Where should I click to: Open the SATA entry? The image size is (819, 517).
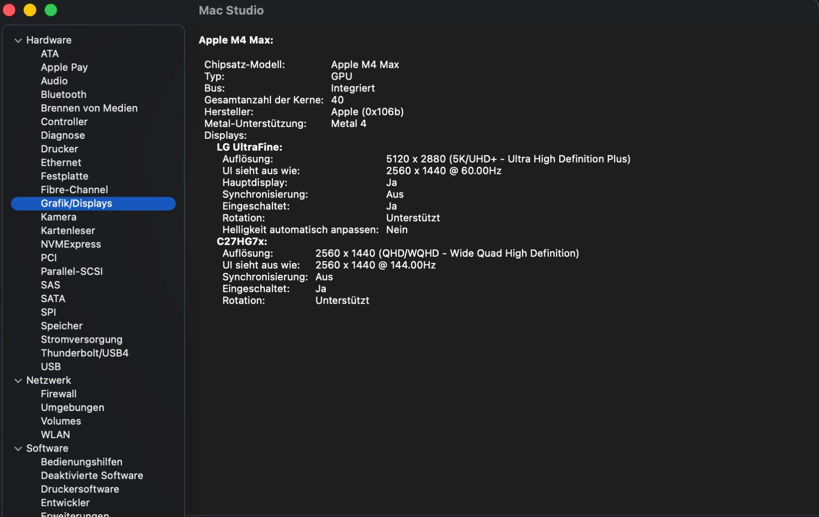pos(53,299)
